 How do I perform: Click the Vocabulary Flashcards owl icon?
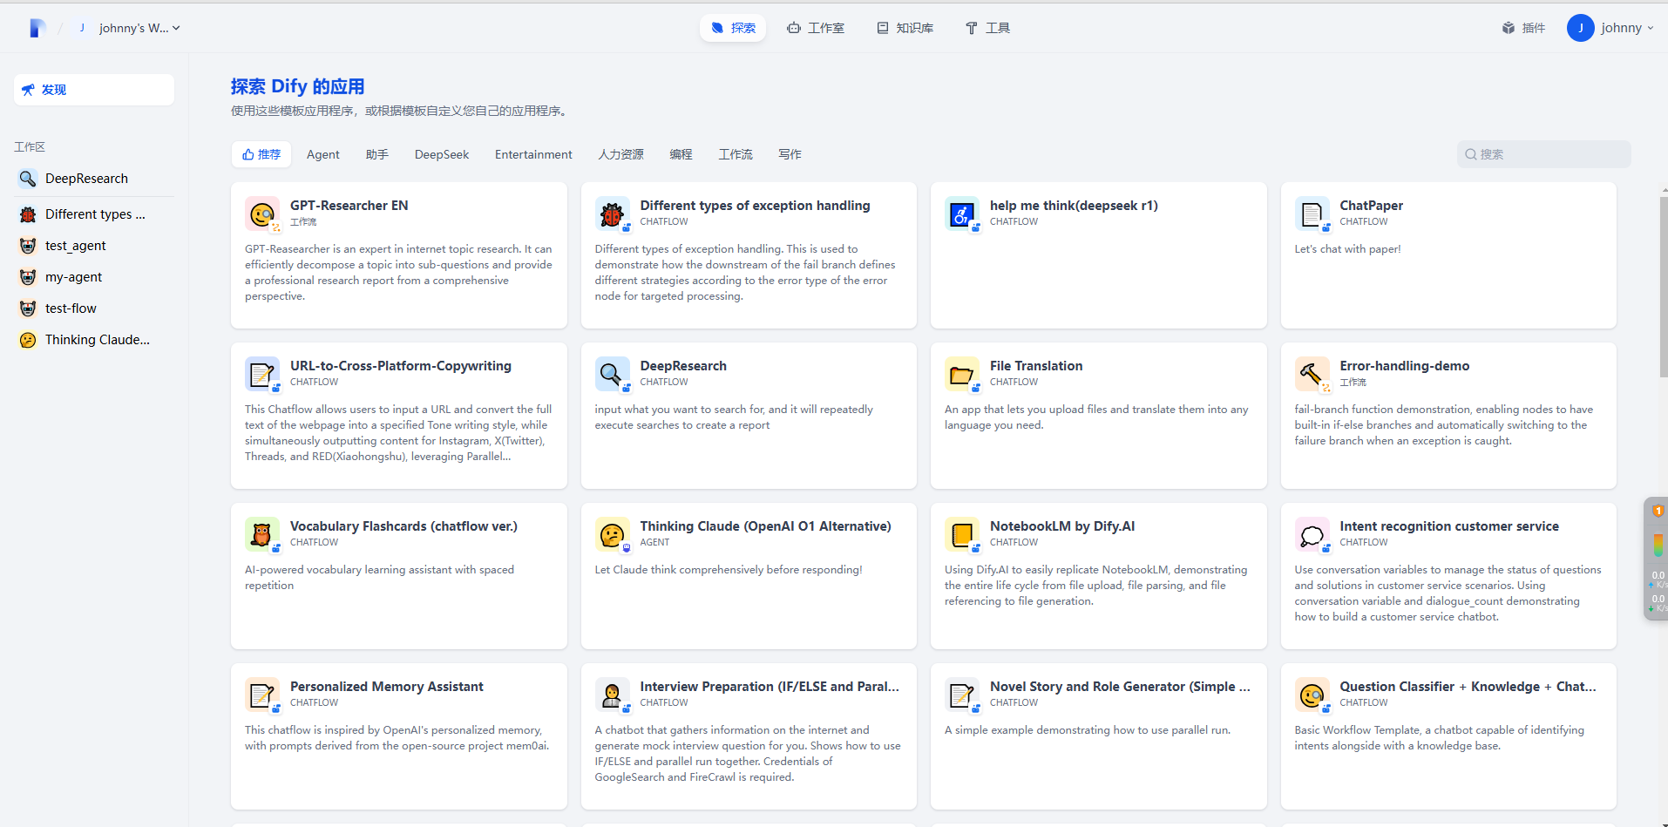(262, 534)
